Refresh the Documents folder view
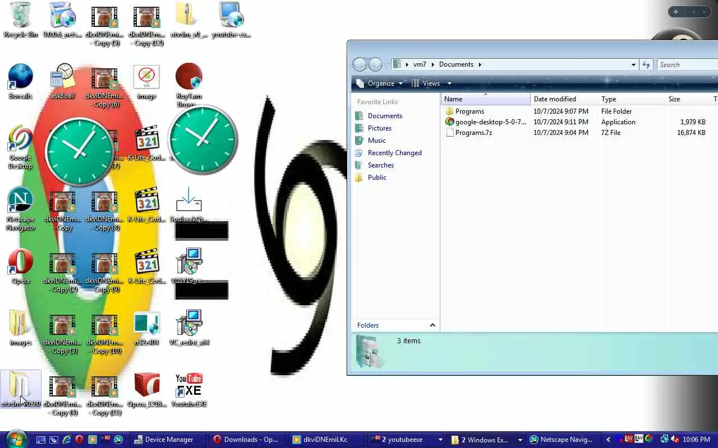 click(x=646, y=64)
